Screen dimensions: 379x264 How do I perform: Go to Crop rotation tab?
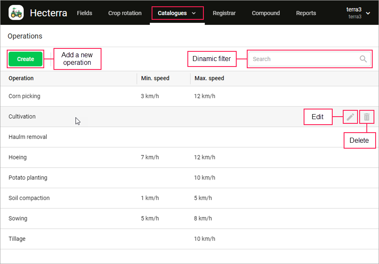point(125,13)
